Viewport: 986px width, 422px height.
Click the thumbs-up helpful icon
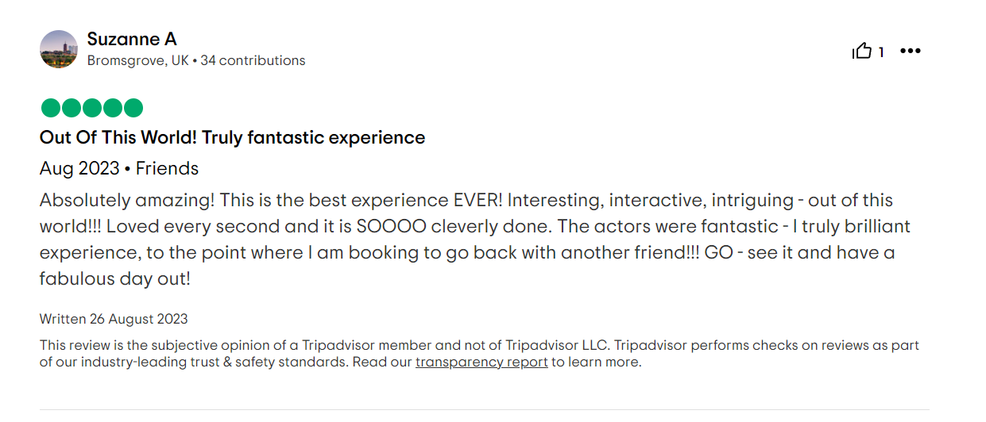[x=862, y=52]
